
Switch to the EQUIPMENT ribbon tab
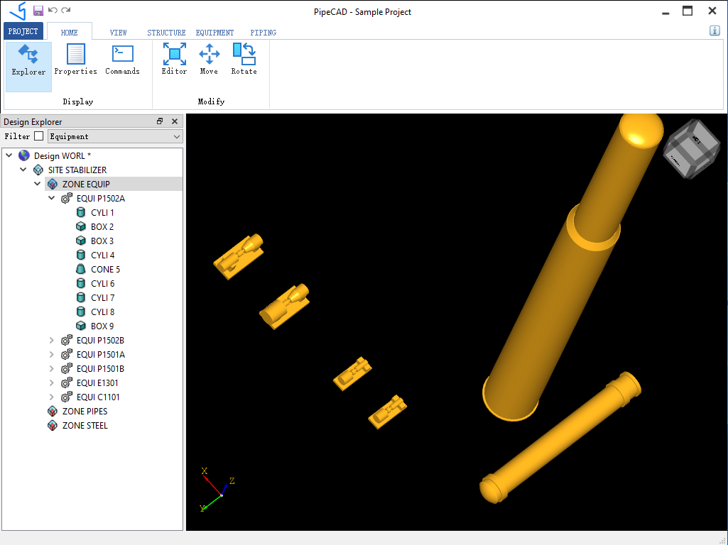(214, 33)
